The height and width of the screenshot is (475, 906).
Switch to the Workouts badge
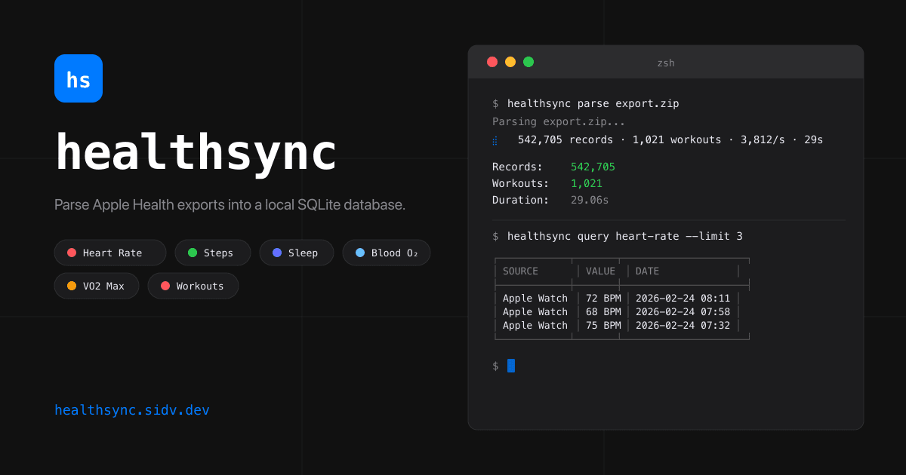click(193, 286)
